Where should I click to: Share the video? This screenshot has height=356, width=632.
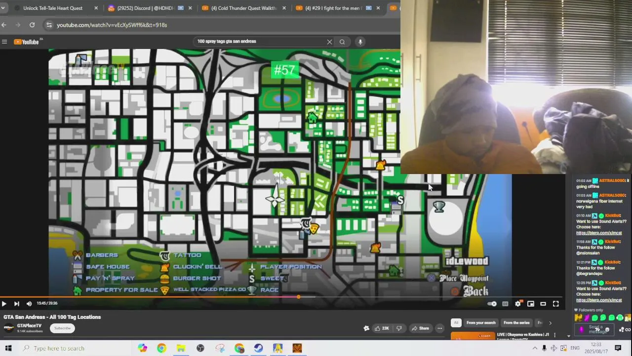coord(421,328)
